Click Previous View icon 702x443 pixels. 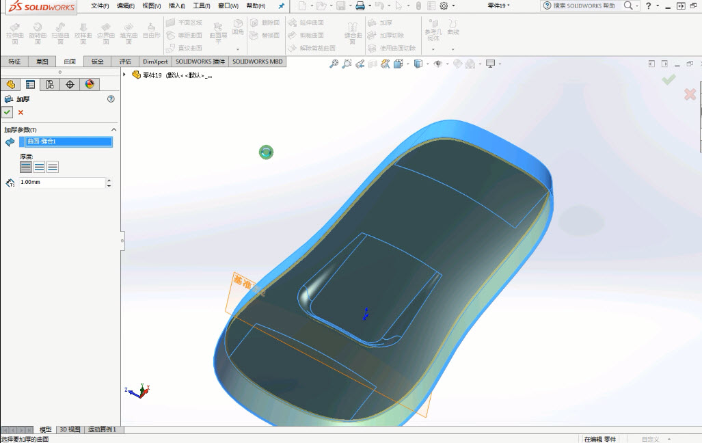click(x=360, y=64)
